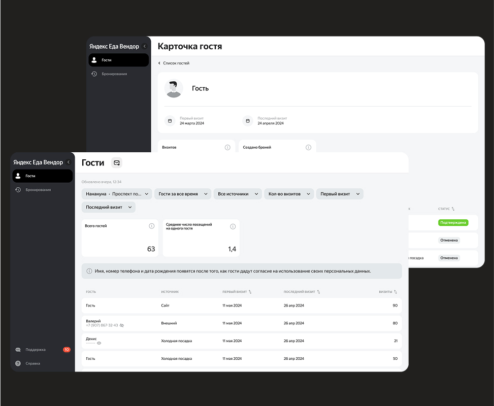Open the guest row with 50 visits
The width and height of the screenshot is (494, 406).
242,358
